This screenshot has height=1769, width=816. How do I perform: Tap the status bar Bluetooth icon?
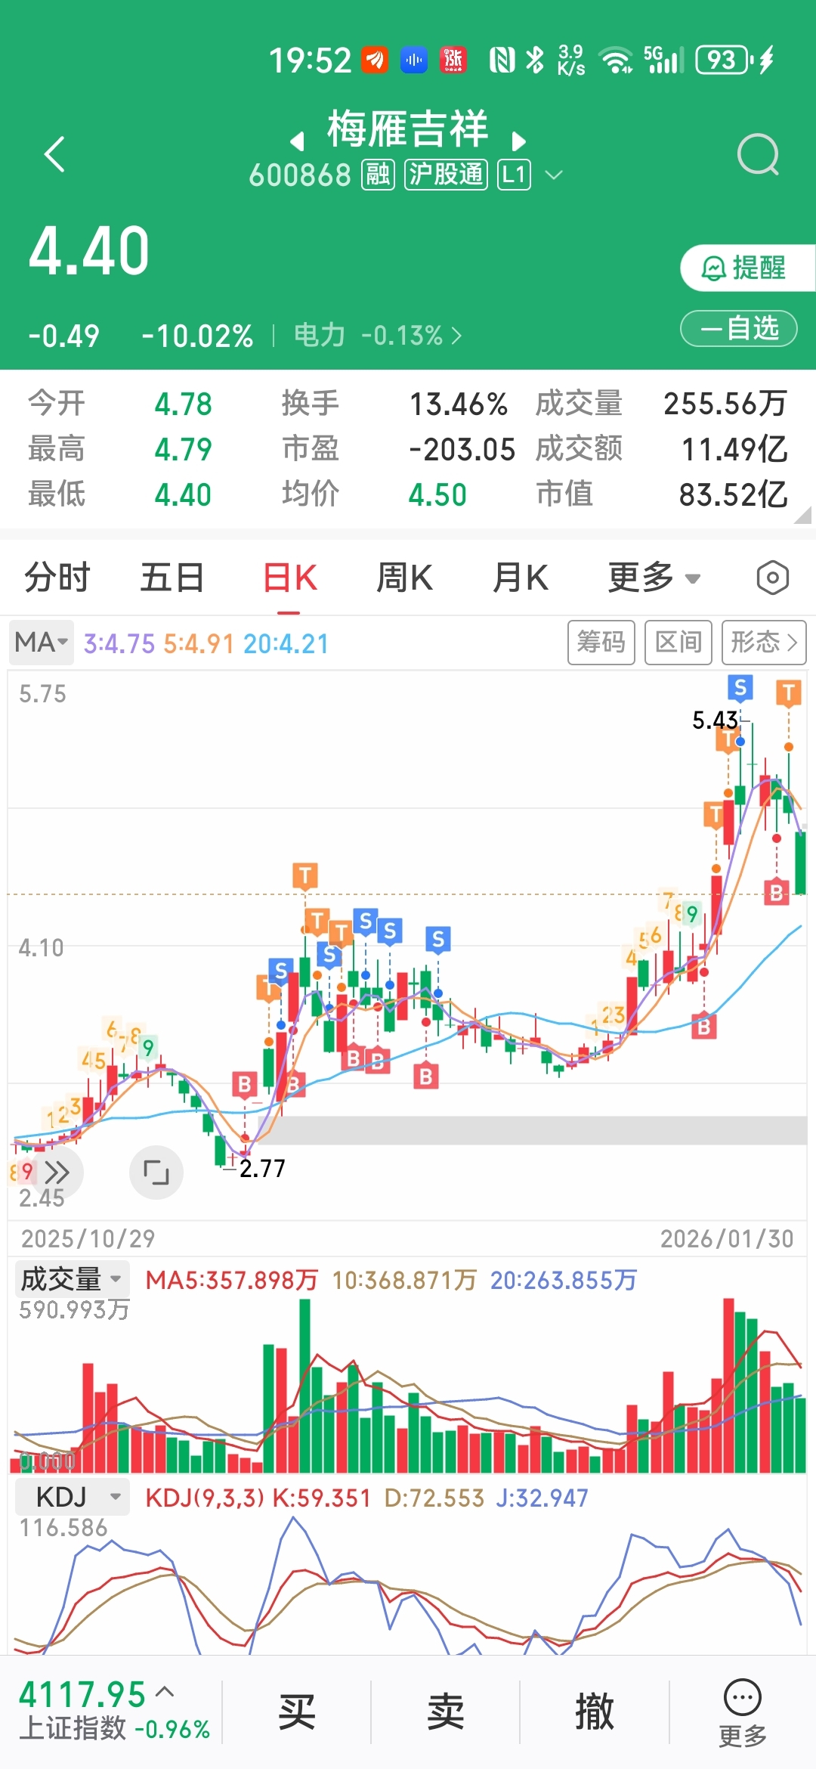535,60
